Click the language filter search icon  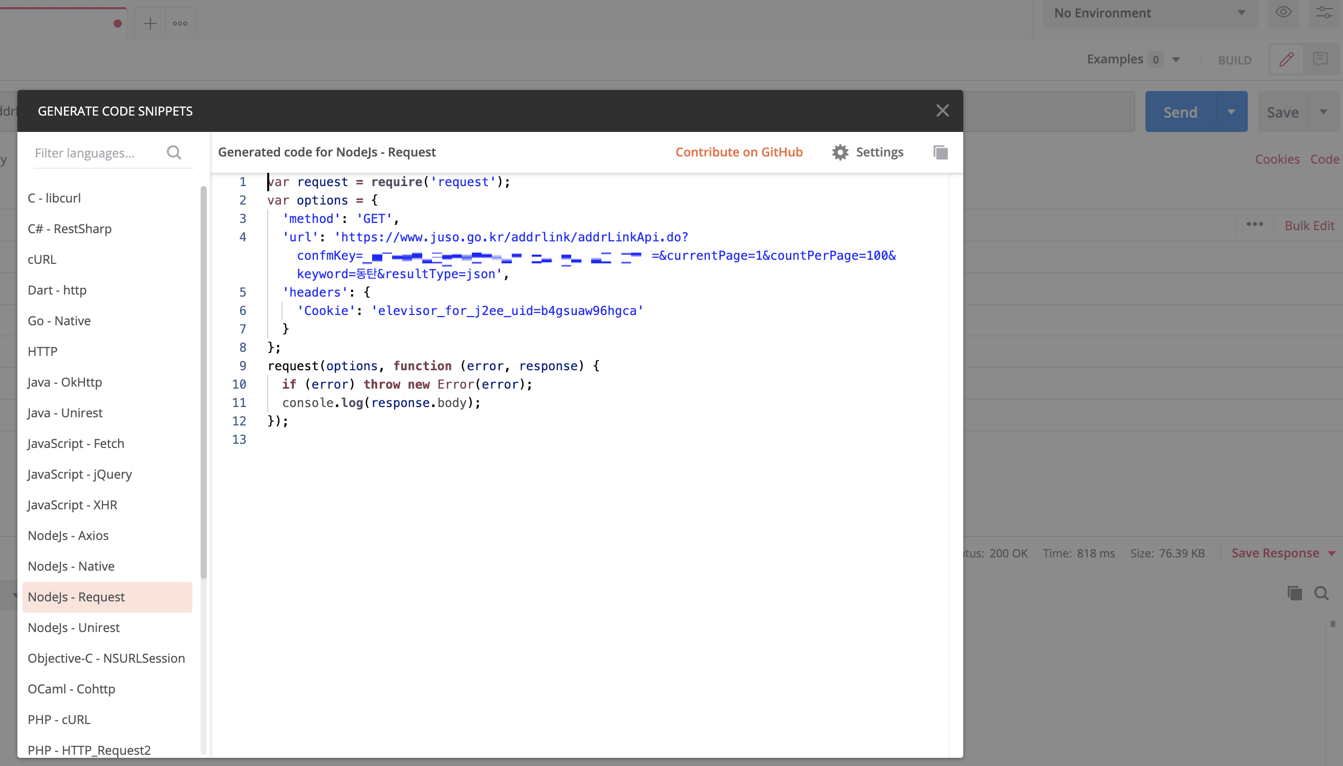174,152
